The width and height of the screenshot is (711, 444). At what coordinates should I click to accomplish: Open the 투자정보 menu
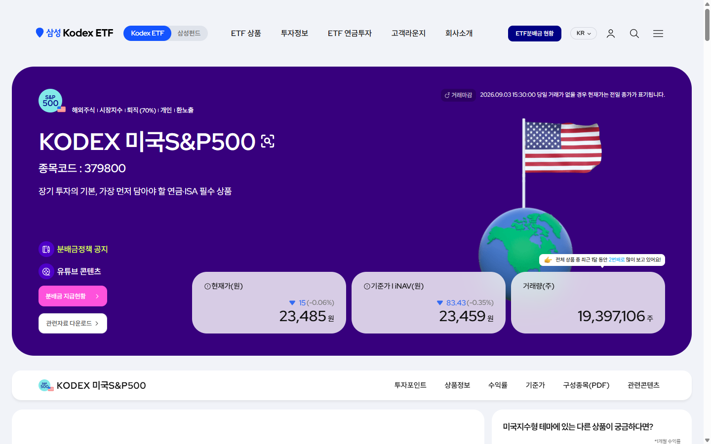(294, 33)
